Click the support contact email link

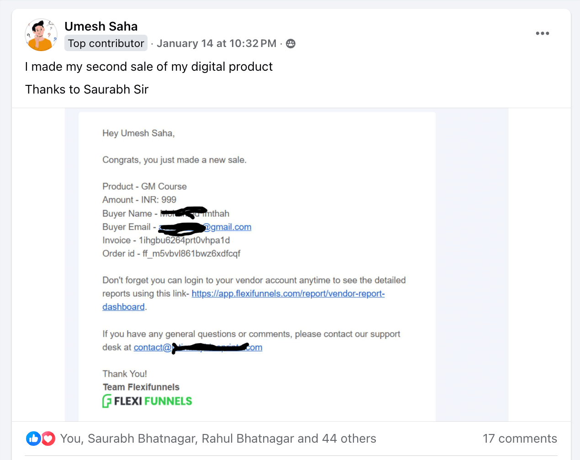(197, 347)
